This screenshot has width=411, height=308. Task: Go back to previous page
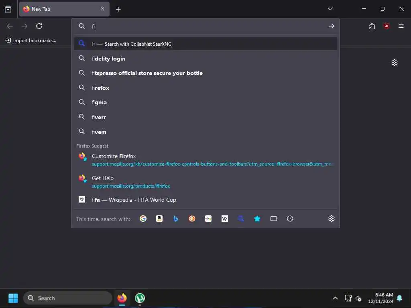(10, 26)
